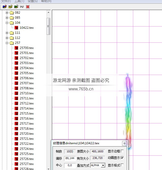The height and width of the screenshot is (170, 162).
Task: Expand the 111 folder node
Action: pyautogui.click(x=7, y=33)
